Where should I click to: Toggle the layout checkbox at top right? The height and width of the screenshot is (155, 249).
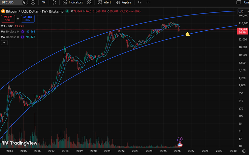(239, 2)
